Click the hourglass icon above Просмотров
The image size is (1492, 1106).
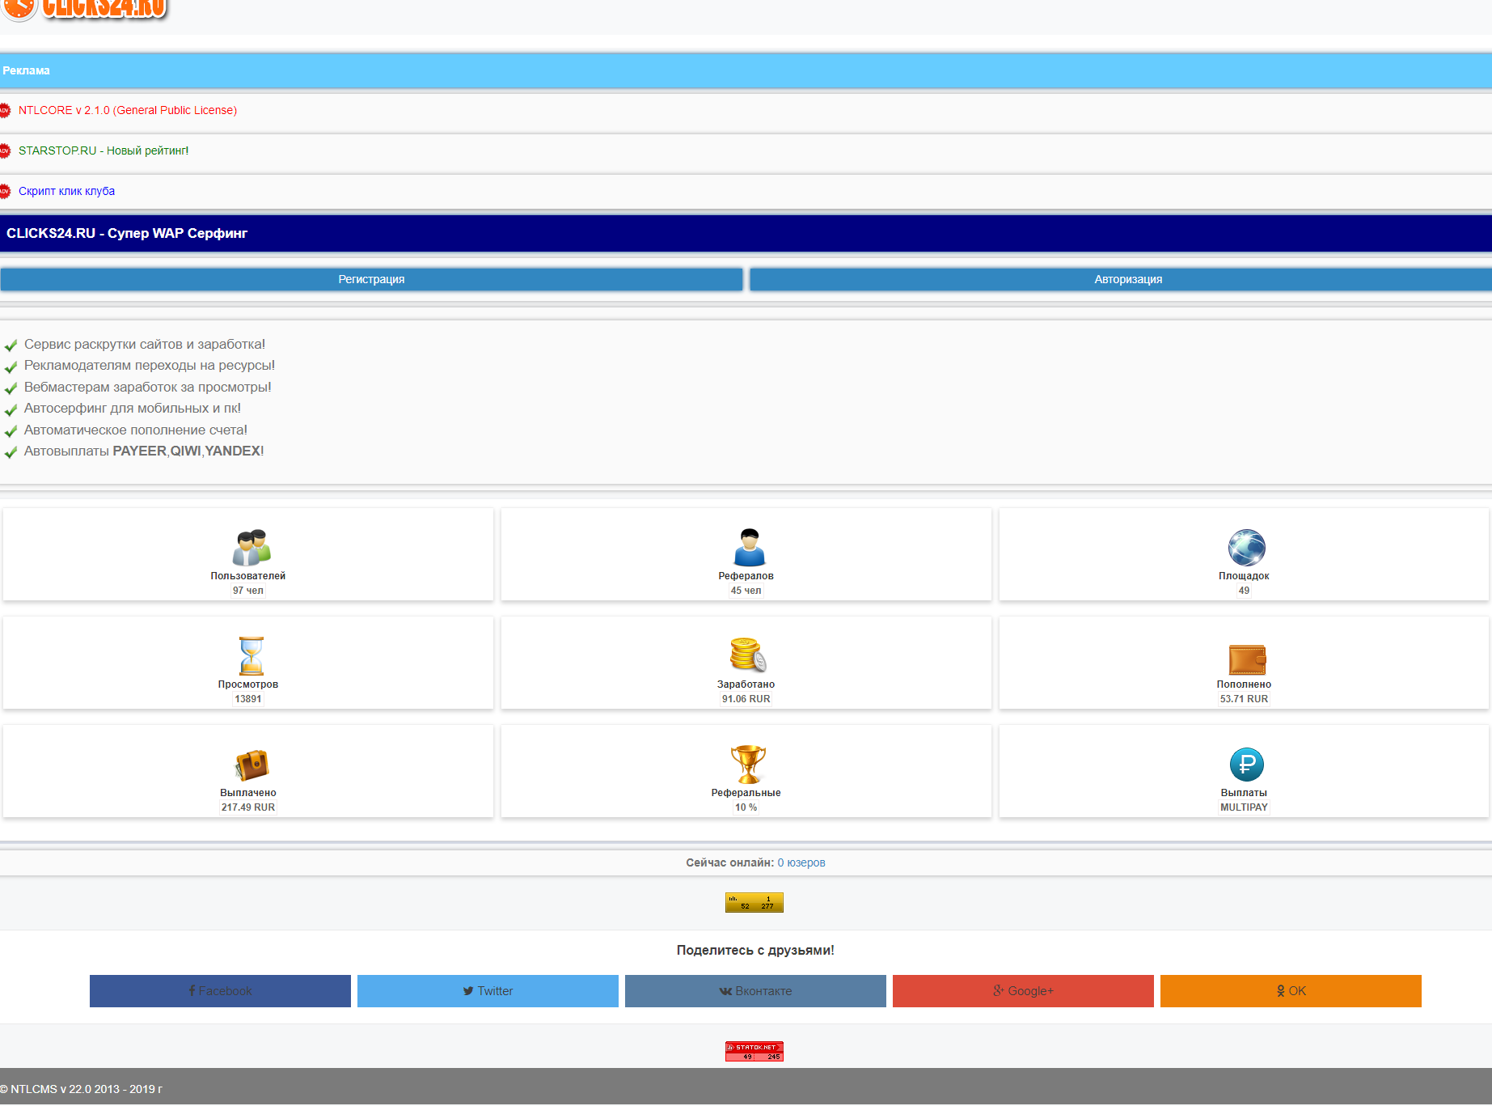251,656
